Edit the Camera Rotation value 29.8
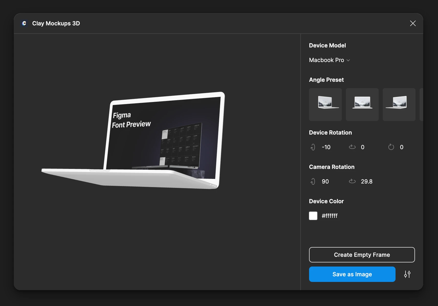This screenshot has height=306, width=438. [367, 181]
